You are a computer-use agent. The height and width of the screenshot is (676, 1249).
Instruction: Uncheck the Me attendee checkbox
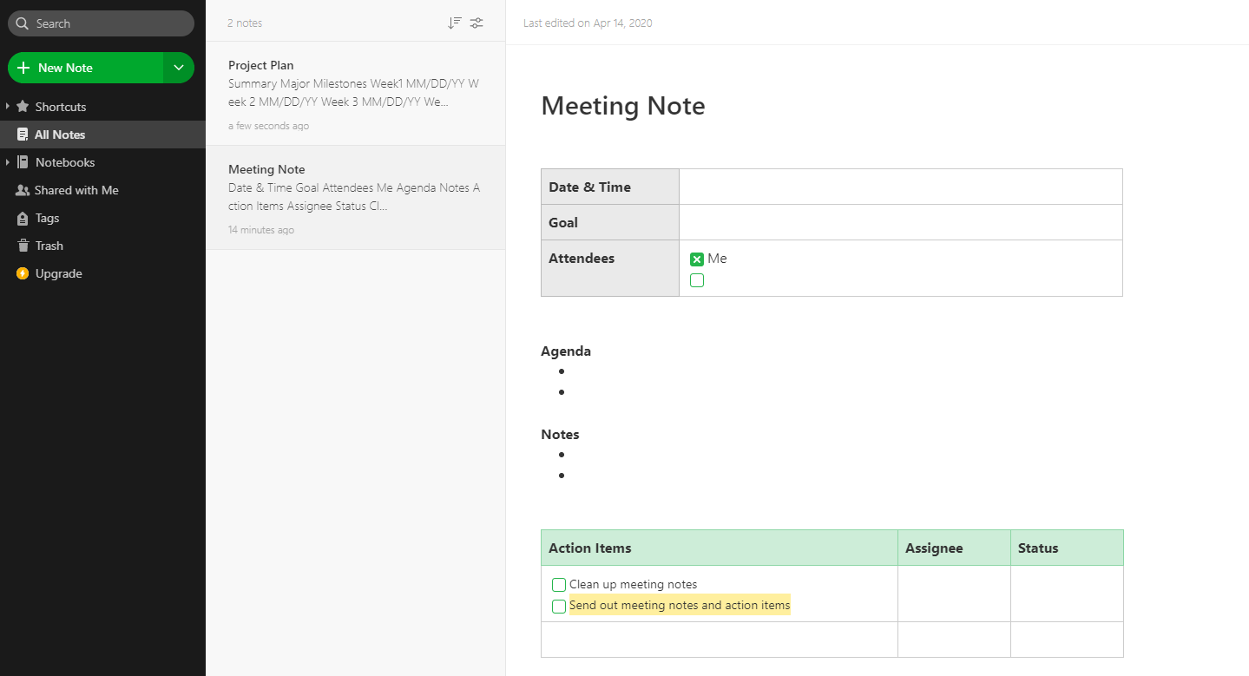(x=697, y=258)
